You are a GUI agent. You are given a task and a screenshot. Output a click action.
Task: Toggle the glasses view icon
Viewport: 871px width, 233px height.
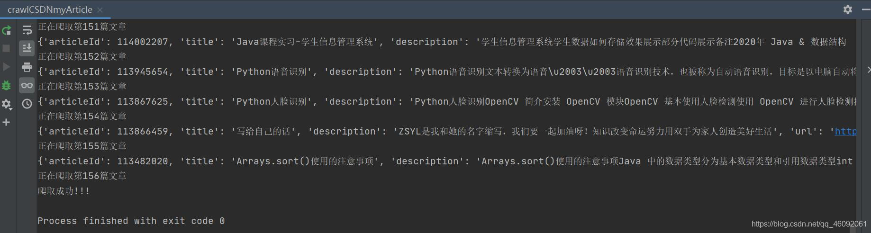[x=27, y=85]
